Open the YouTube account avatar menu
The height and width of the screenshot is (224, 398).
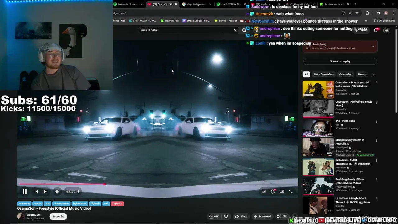click(x=386, y=30)
